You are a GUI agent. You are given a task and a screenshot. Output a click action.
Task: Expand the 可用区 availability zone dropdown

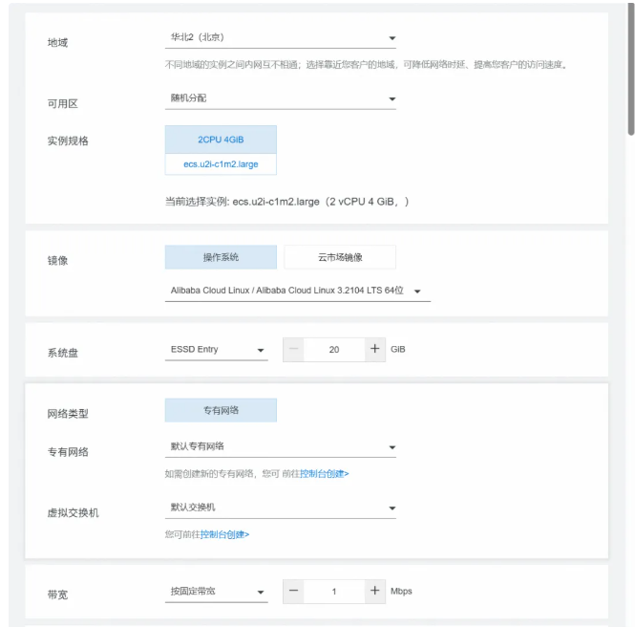coord(280,98)
